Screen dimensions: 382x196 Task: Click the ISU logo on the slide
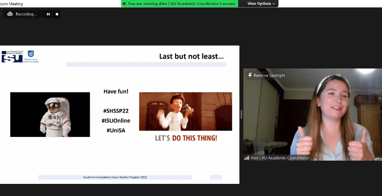pos(12,57)
